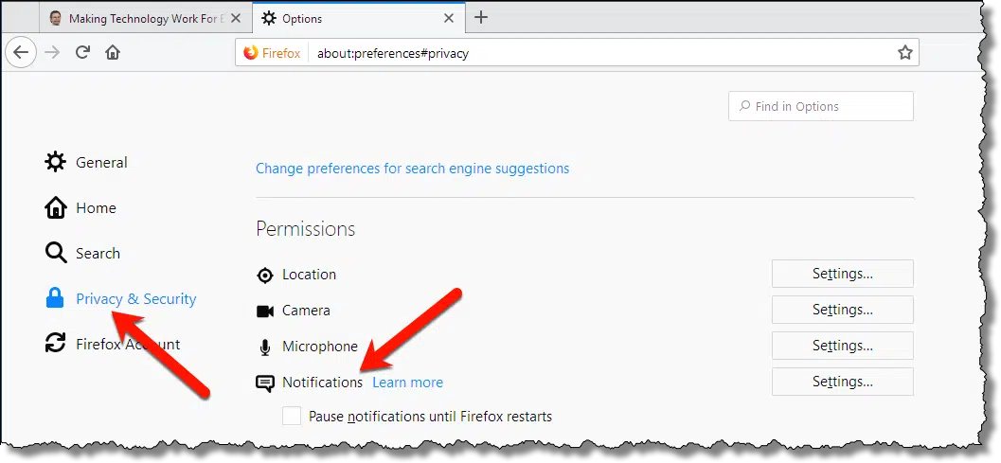Click the Find in Options search field
Screen dimensions: 1001x463
click(x=820, y=106)
